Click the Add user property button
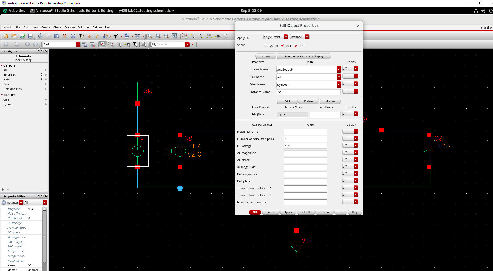This screenshot has width=493, height=271. point(287,101)
